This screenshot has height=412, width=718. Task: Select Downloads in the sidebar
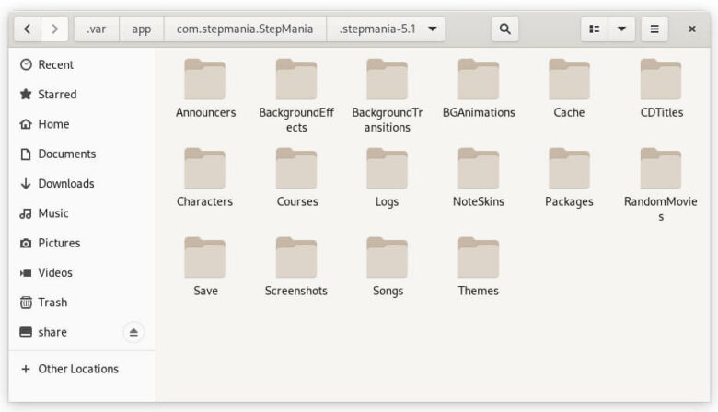click(x=65, y=184)
